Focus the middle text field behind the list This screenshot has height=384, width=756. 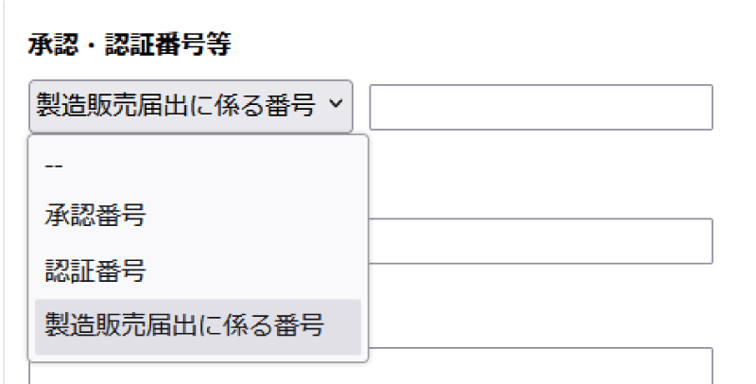pyautogui.click(x=540, y=241)
